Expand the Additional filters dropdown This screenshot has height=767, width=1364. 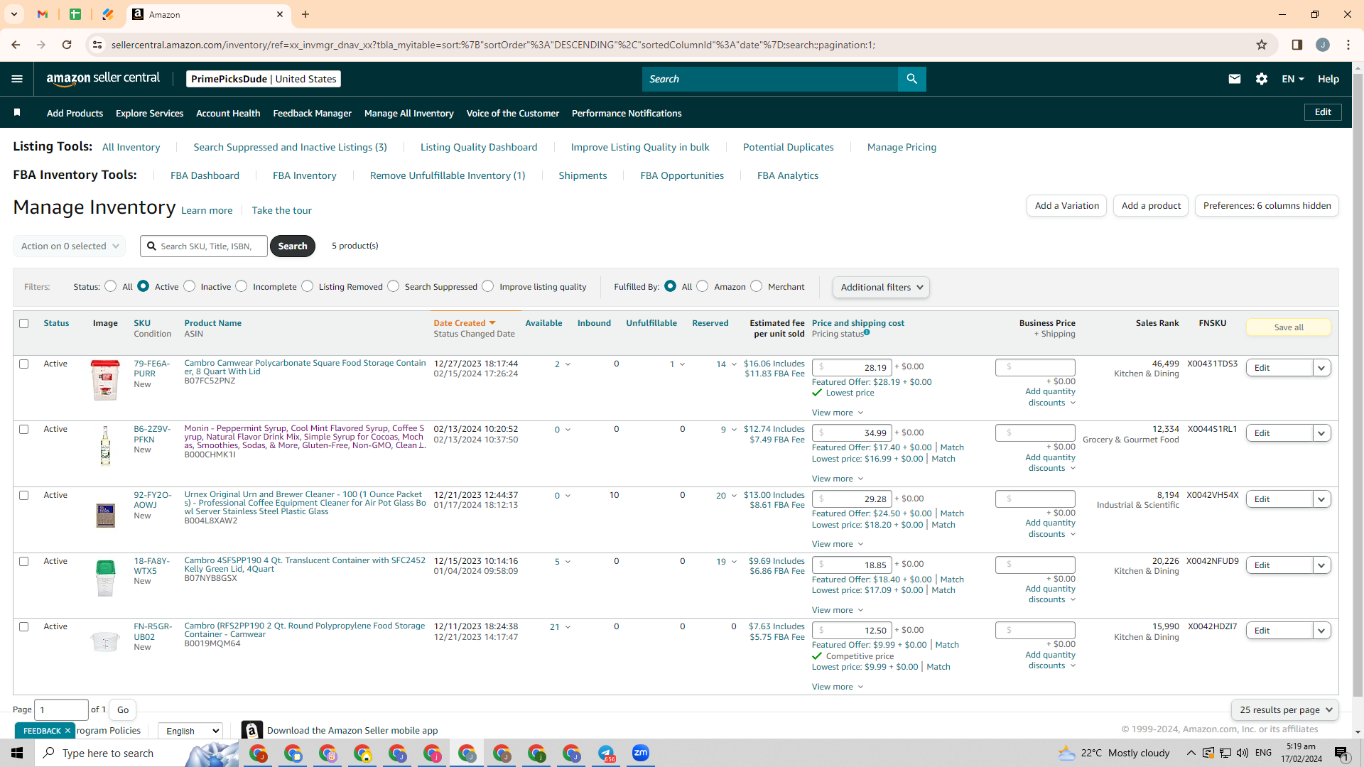(881, 287)
